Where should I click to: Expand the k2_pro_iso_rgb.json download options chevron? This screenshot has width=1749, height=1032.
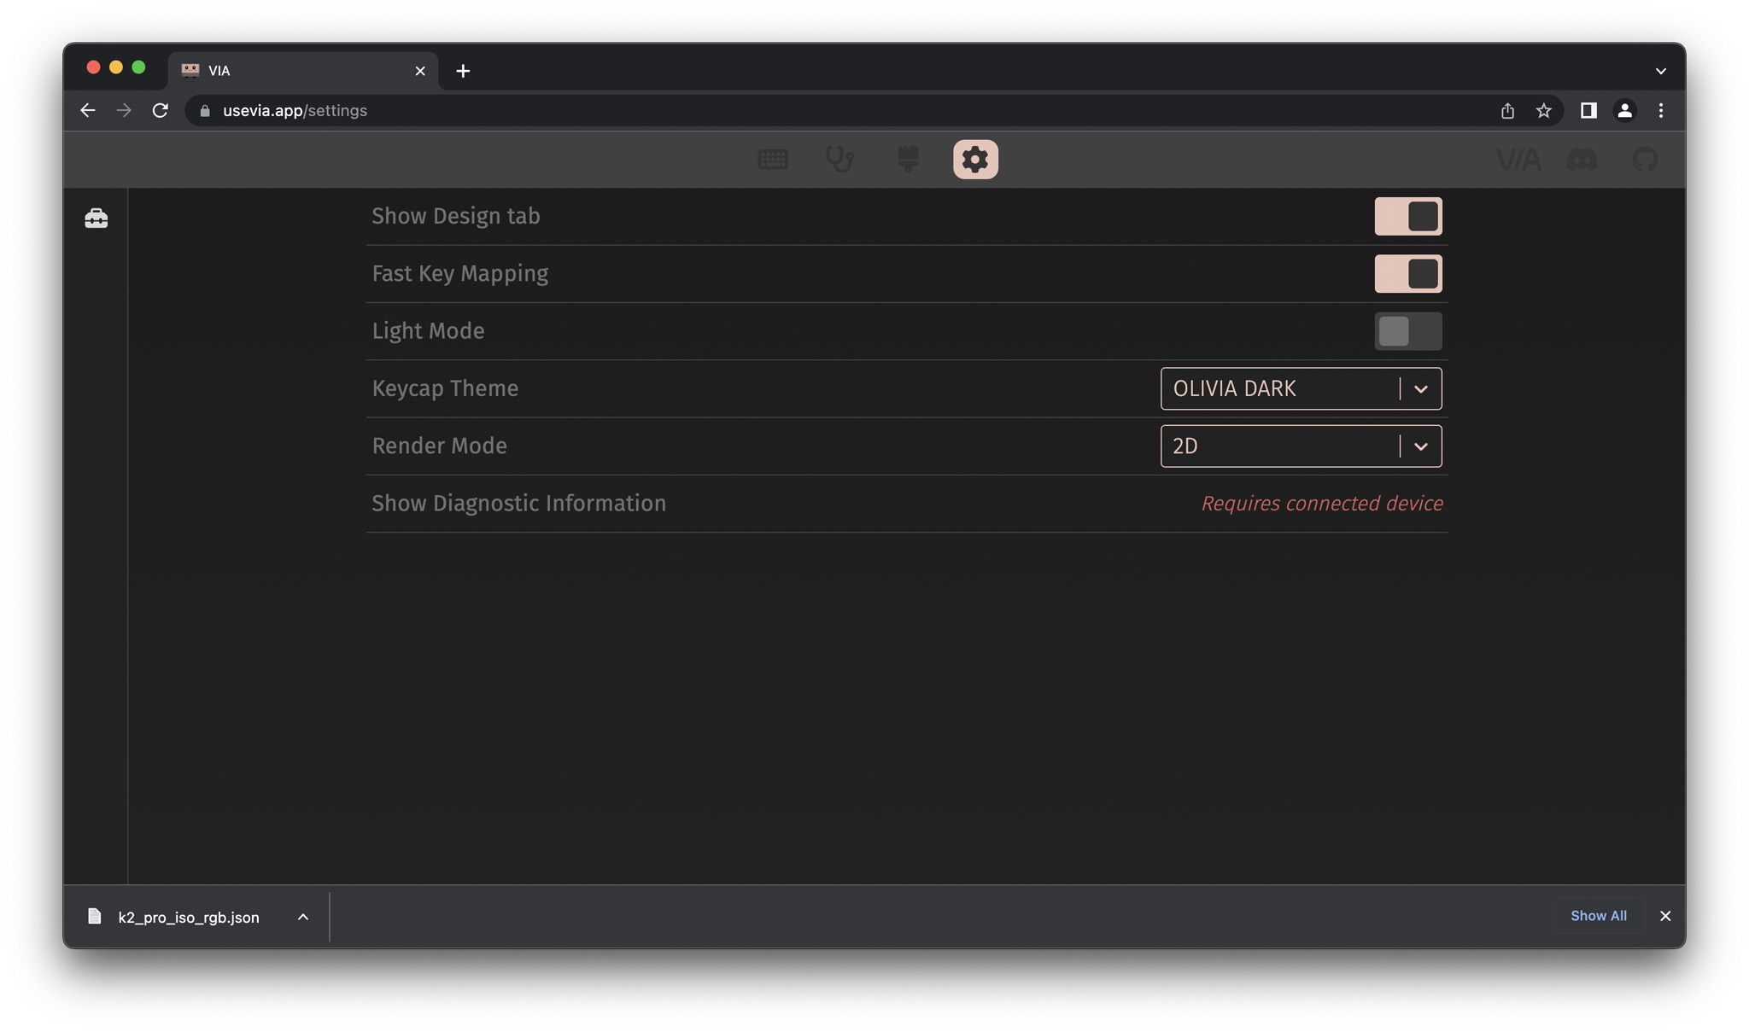[x=302, y=917]
